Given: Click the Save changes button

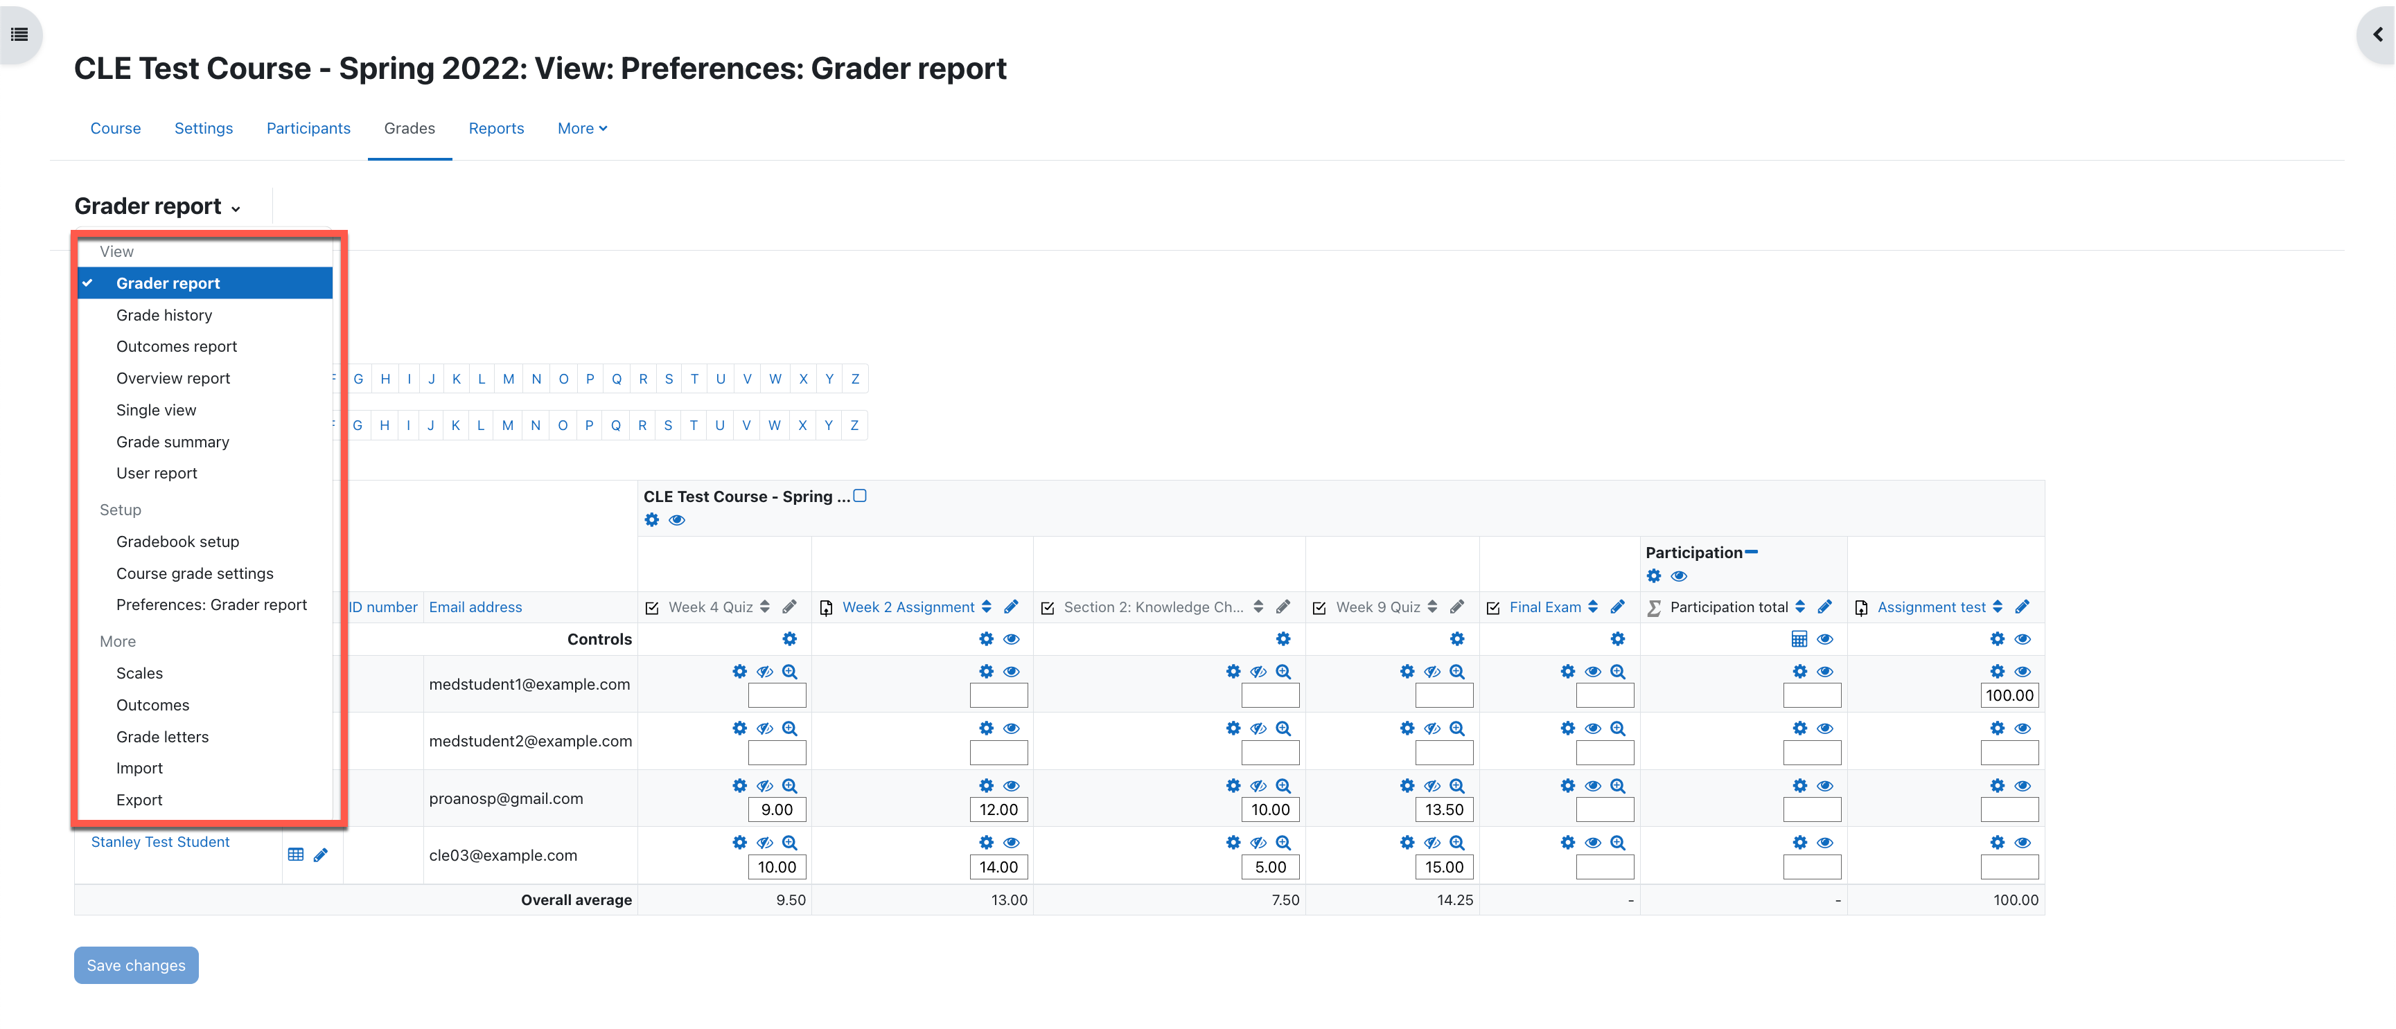Looking at the screenshot, I should [x=136, y=966].
